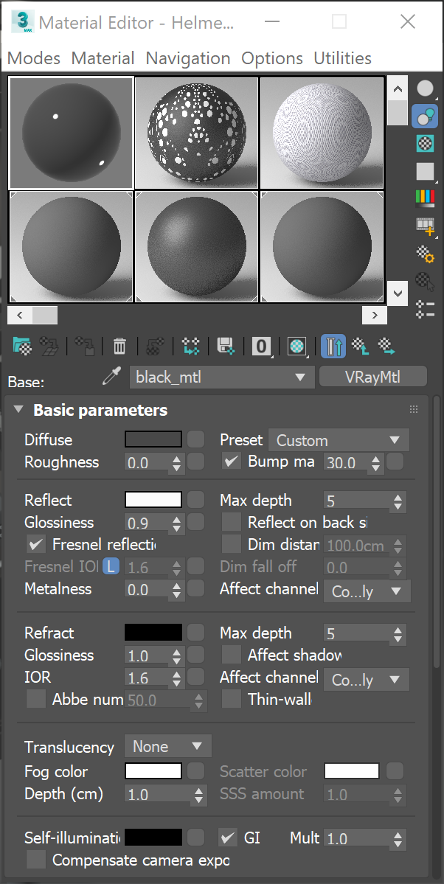This screenshot has height=884, width=444.
Task: Open the Translucency dropdown
Action: pyautogui.click(x=167, y=746)
